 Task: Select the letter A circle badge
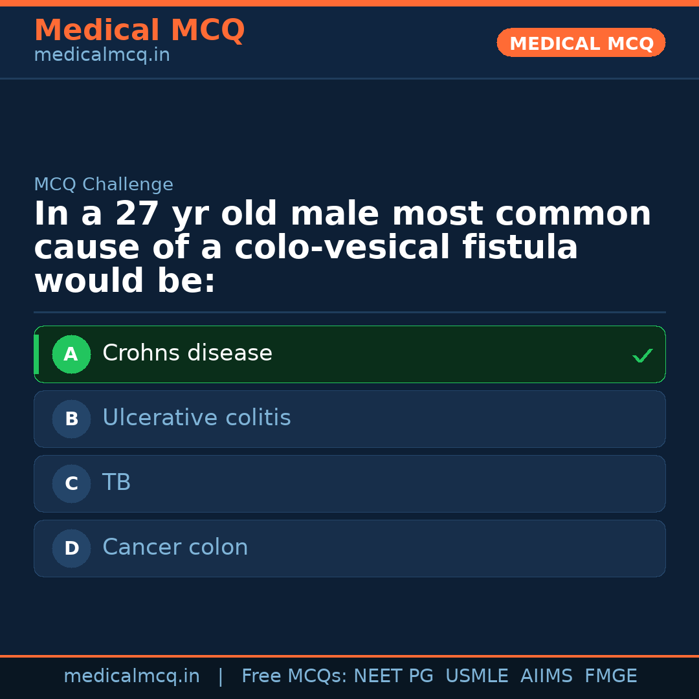click(71, 354)
